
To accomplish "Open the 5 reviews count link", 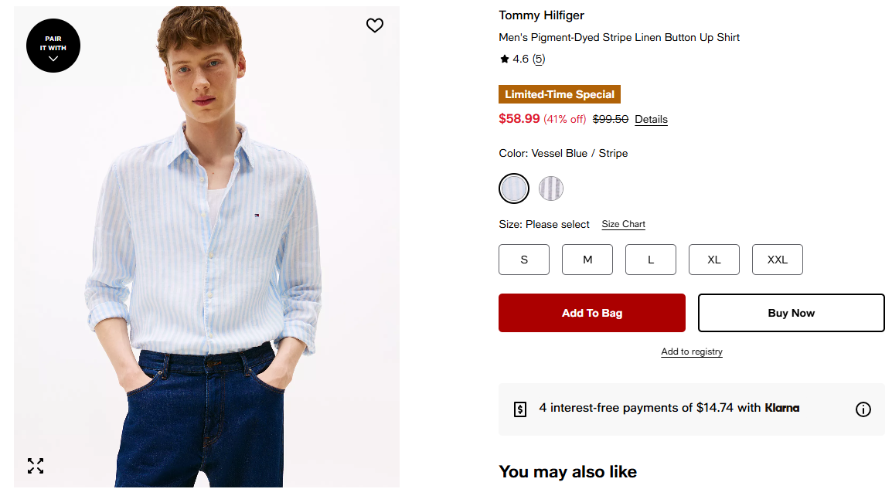I will [x=539, y=59].
